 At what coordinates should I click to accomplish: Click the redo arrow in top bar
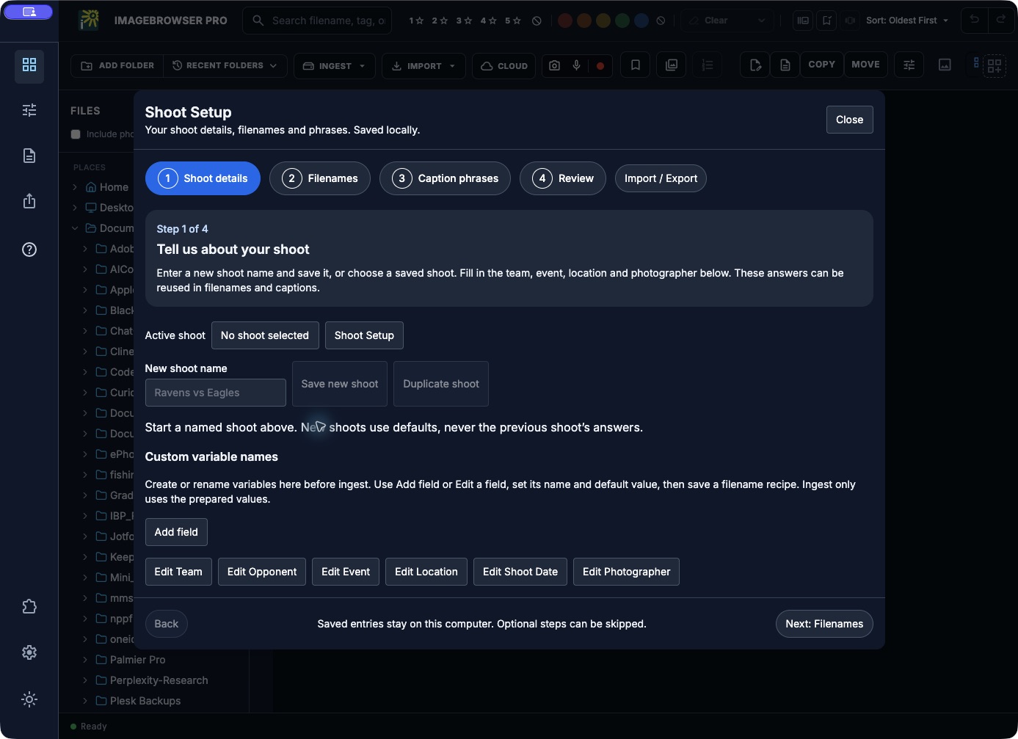[1001, 20]
